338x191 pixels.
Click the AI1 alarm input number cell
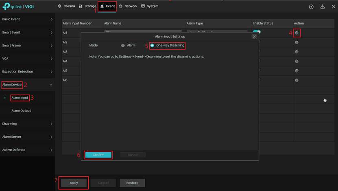pos(65,33)
